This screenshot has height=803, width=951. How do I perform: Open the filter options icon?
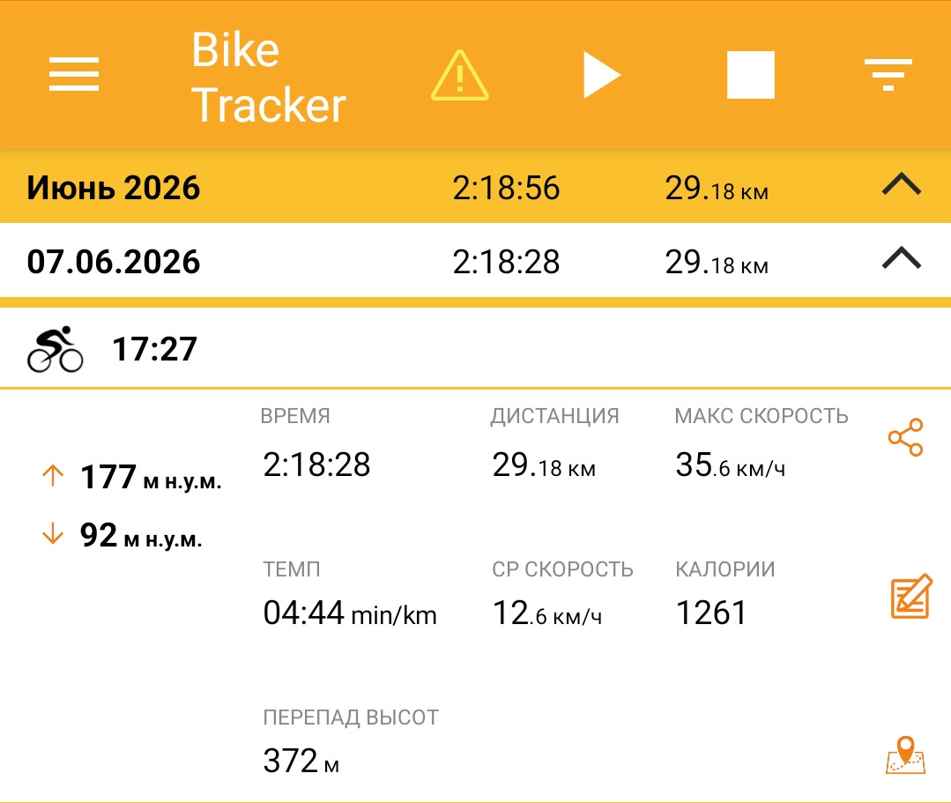888,75
